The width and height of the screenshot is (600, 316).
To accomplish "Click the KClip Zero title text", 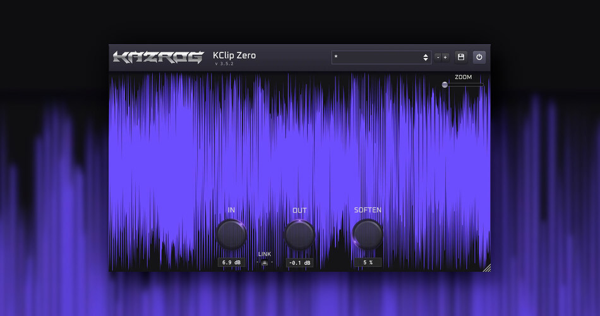I will 234,55.
